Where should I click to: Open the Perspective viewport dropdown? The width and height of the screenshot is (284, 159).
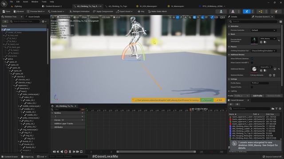click(63, 17)
